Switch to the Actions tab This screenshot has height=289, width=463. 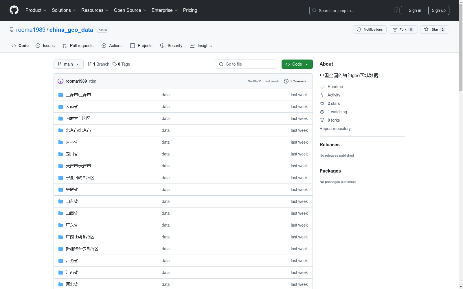click(x=112, y=46)
